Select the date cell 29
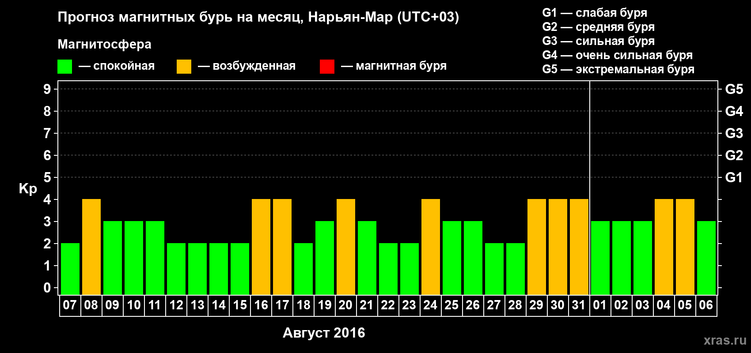Image resolution: width=751 pixels, height=353 pixels. click(536, 305)
